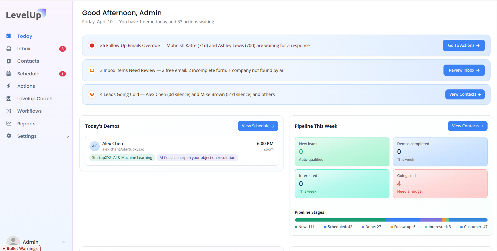
Task: Click the inbox icon beside review banner
Action: point(92,70)
